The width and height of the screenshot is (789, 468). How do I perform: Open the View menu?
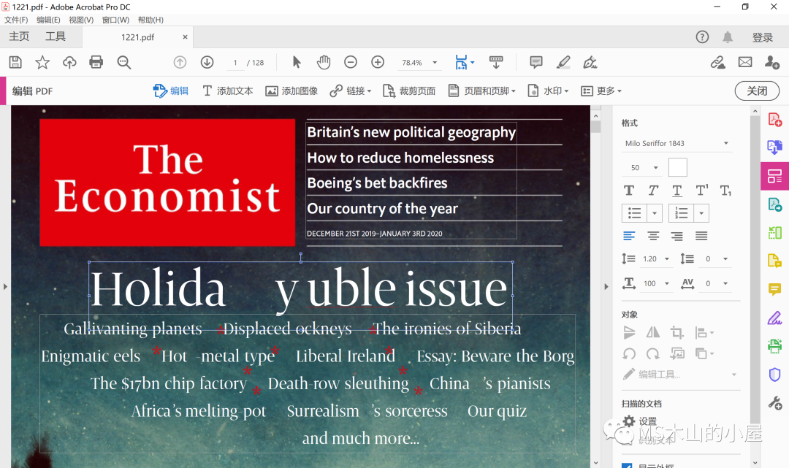pos(81,20)
